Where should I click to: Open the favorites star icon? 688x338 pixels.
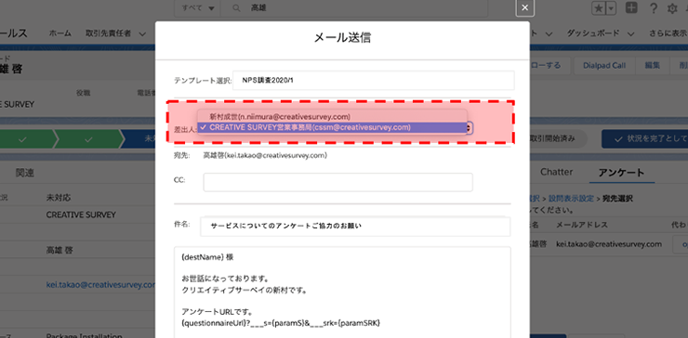[x=599, y=8]
